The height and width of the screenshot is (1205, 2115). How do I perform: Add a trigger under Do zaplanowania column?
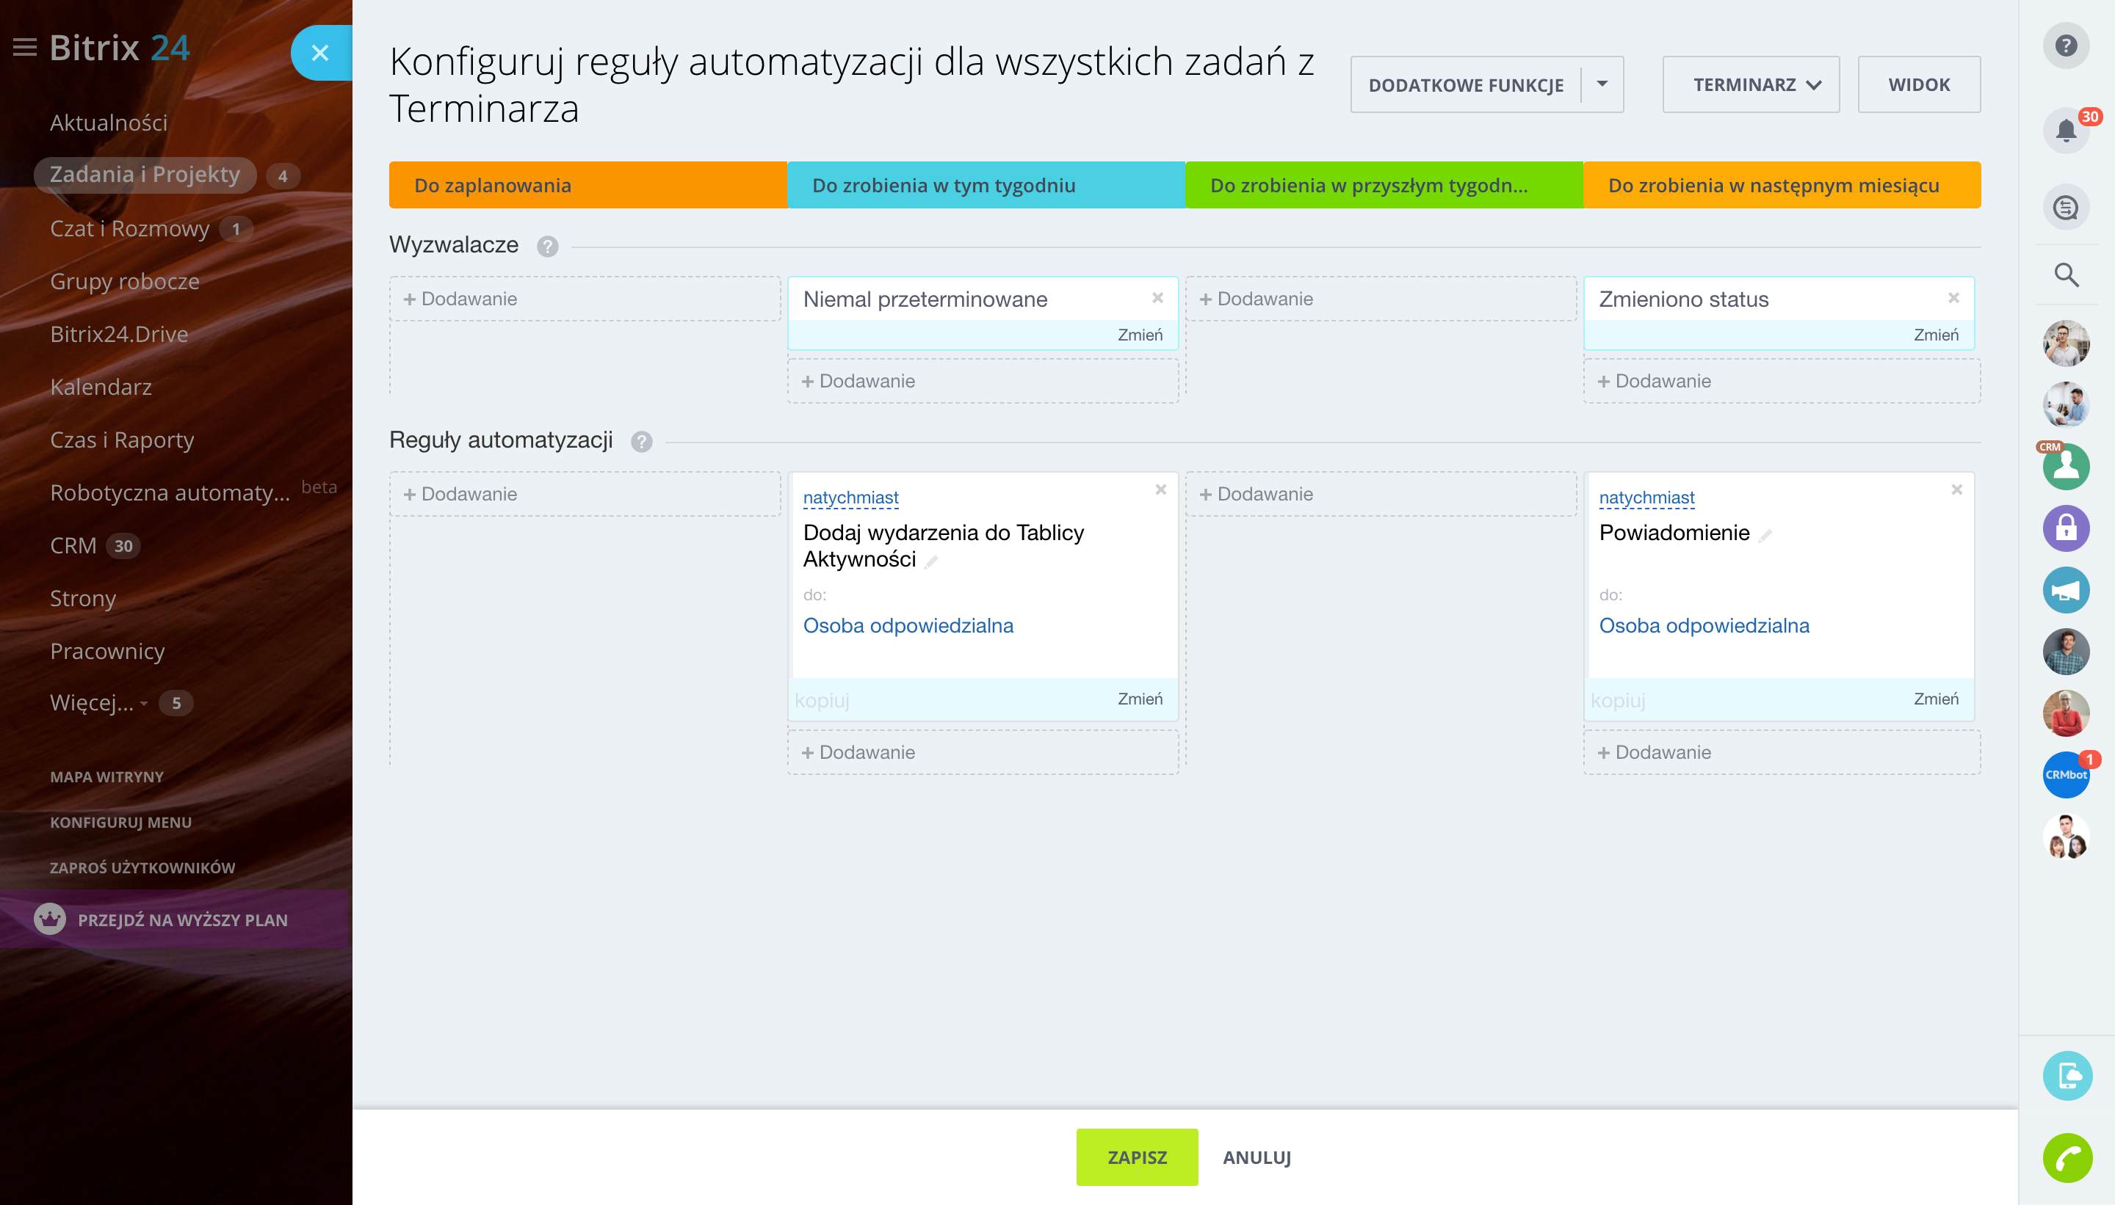[585, 299]
